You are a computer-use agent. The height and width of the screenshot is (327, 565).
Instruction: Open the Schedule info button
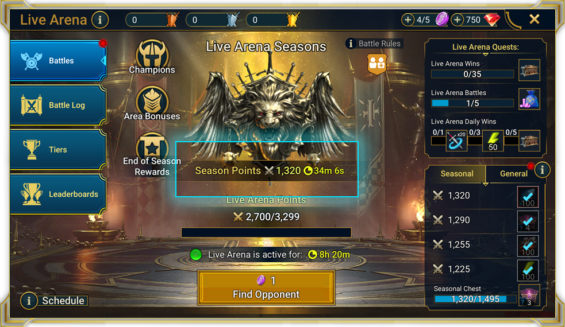(54, 301)
